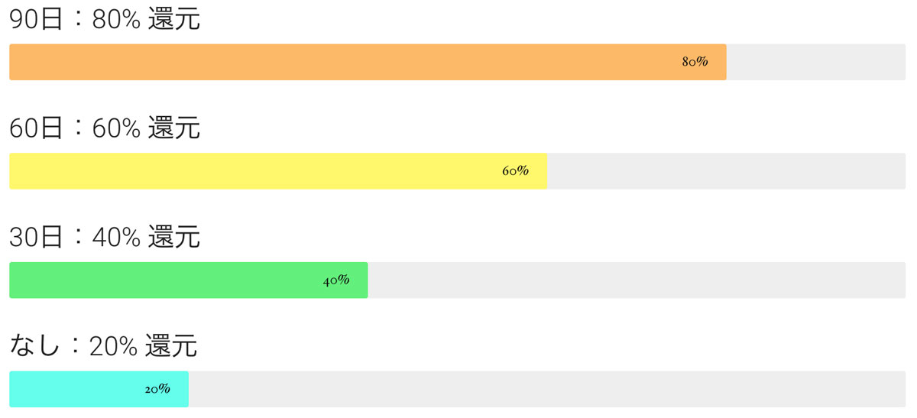Click the 40% label inside the green bar
The width and height of the screenshot is (917, 418).
click(336, 280)
